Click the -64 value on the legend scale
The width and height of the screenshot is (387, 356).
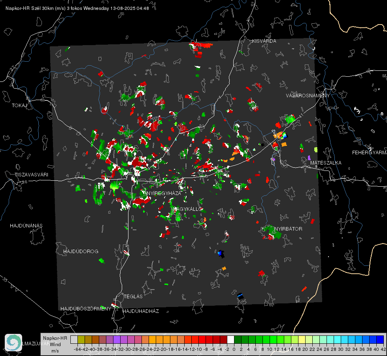(77, 349)
